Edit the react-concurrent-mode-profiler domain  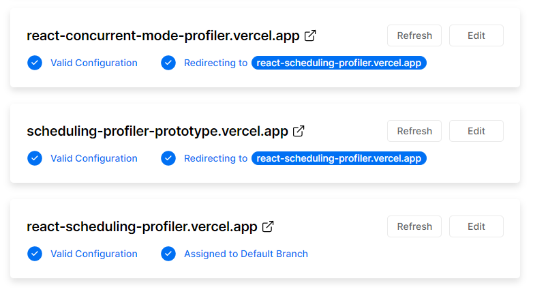pos(476,35)
